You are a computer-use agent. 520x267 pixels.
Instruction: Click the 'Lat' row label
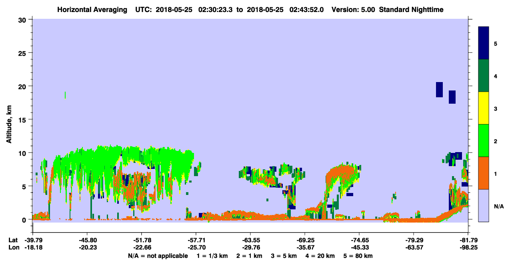point(13,240)
